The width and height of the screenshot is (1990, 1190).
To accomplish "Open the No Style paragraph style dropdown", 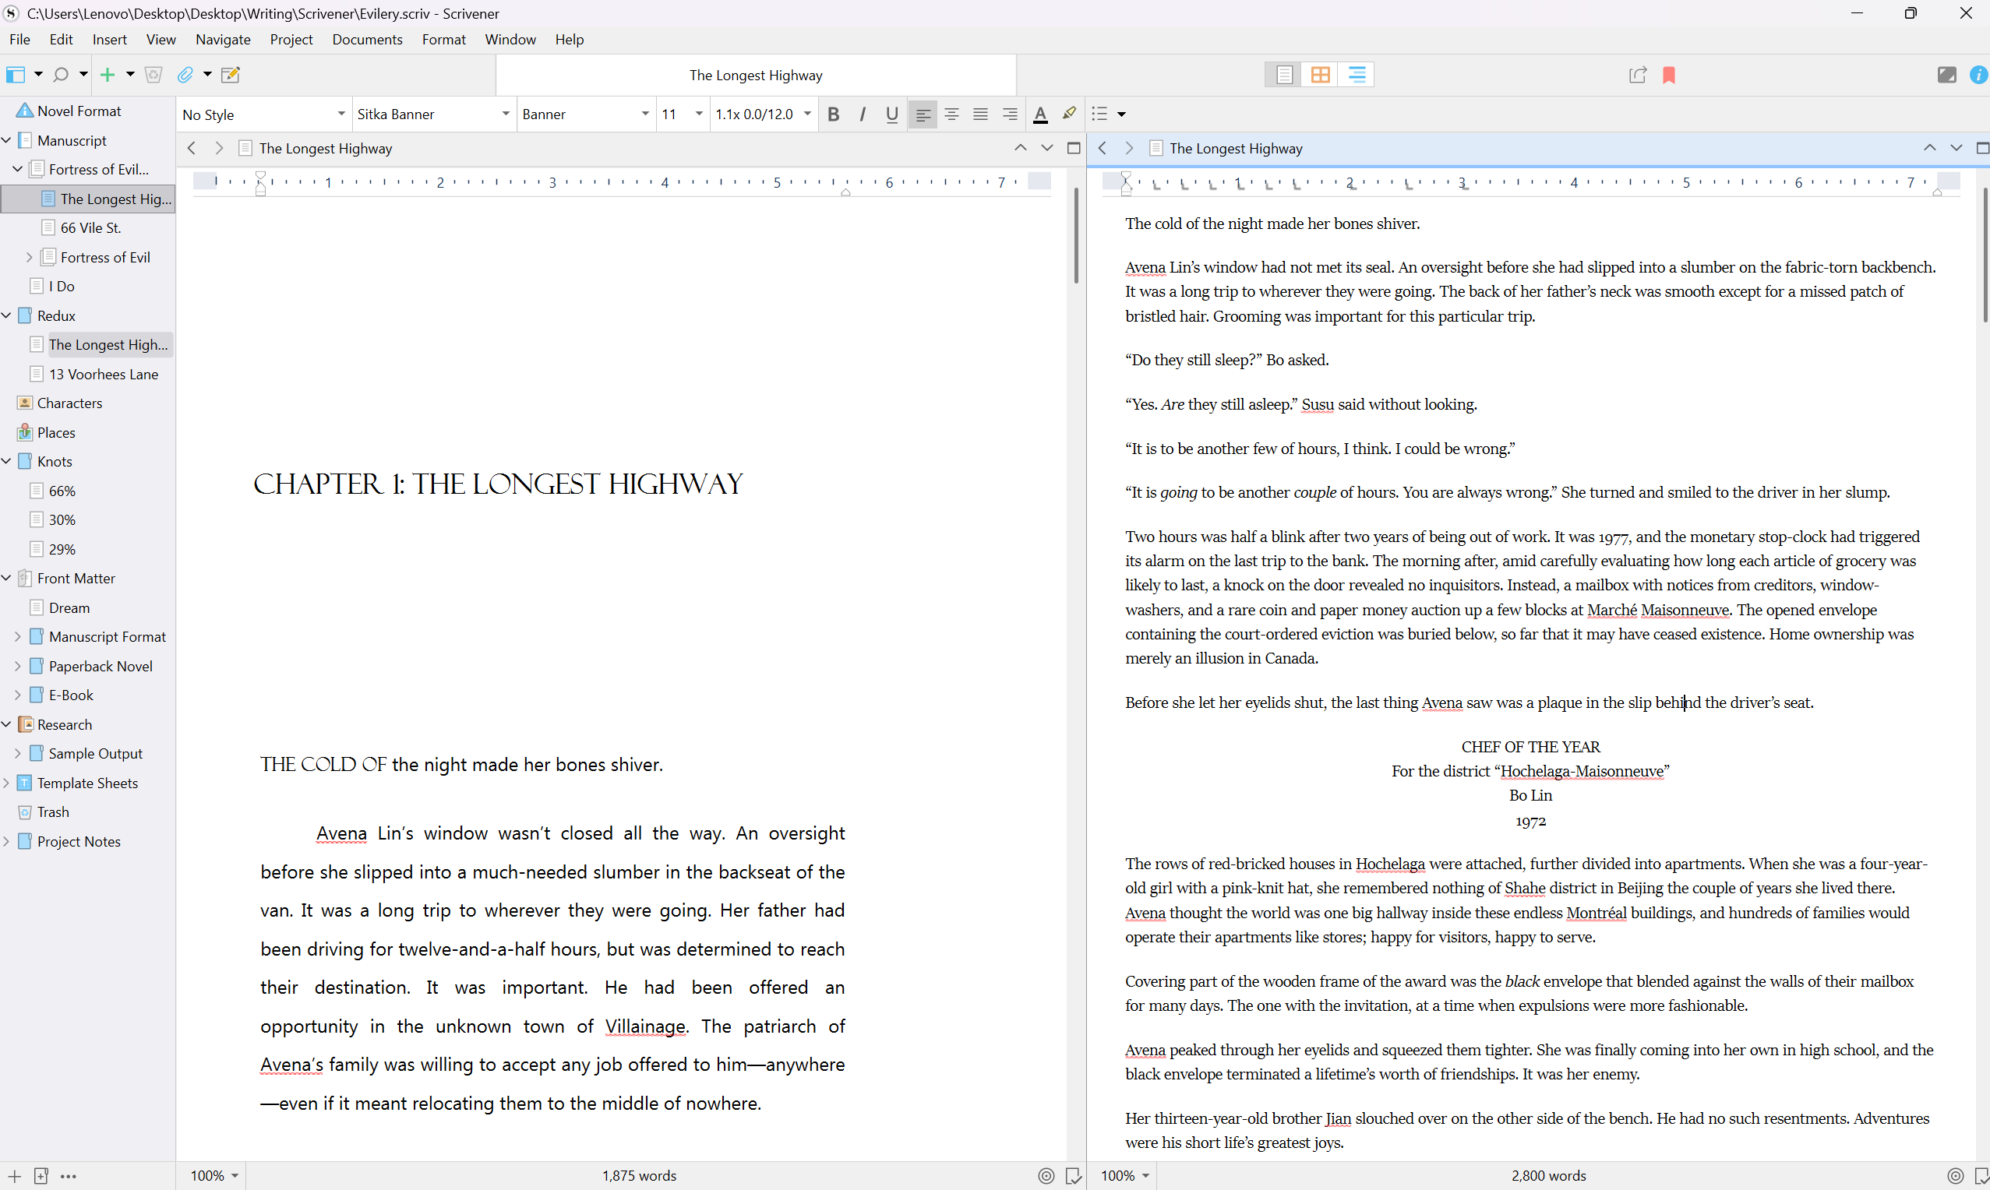I will (x=263, y=114).
